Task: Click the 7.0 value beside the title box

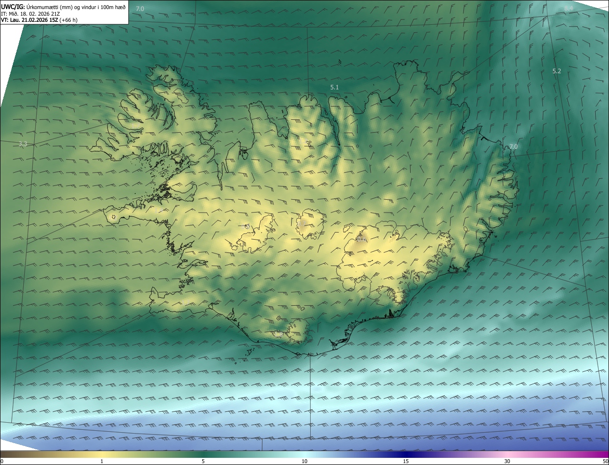Action: click(140, 9)
